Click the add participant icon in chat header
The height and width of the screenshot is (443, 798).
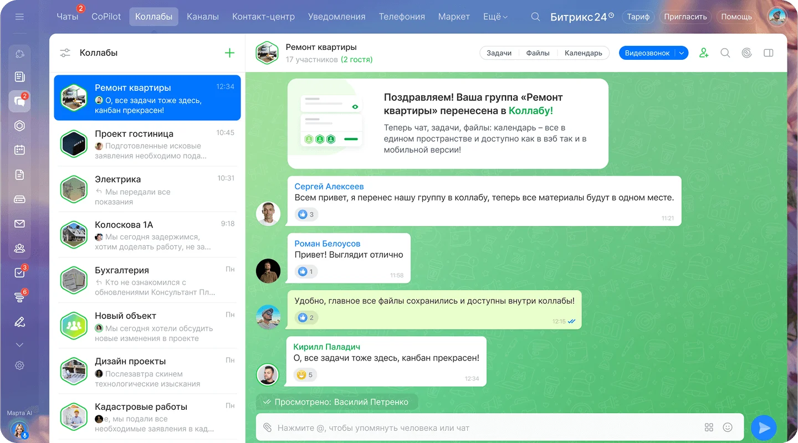point(704,53)
